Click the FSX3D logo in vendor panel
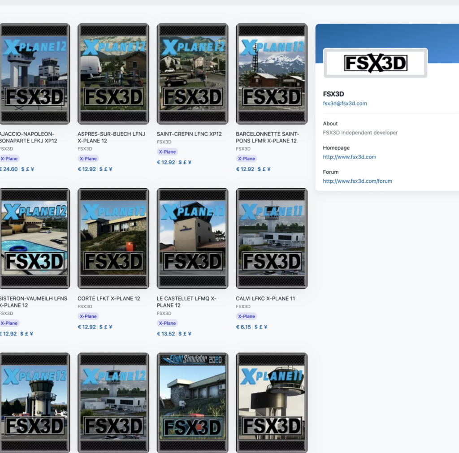Image resolution: width=459 pixels, height=453 pixels. coord(376,63)
